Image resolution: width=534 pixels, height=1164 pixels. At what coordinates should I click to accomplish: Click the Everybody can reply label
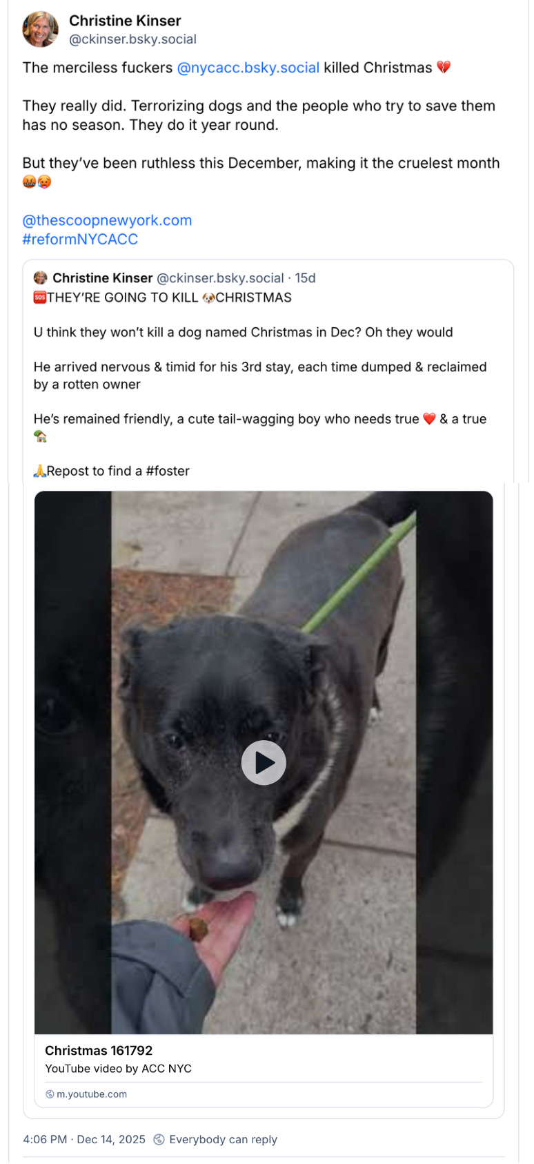coord(223,1139)
